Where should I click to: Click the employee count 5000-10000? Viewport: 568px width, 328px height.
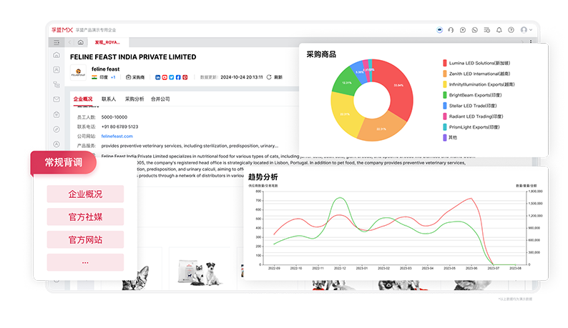pyautogui.click(x=114, y=117)
